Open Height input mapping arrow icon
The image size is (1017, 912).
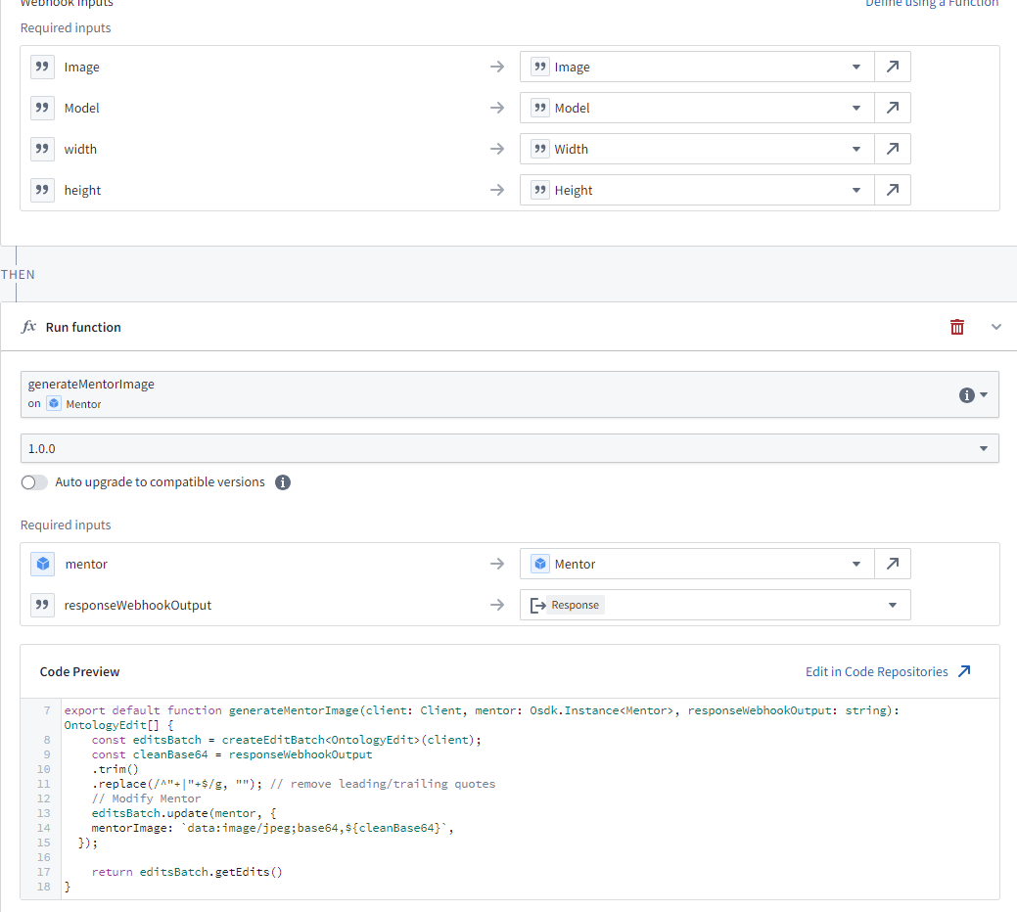892,191
